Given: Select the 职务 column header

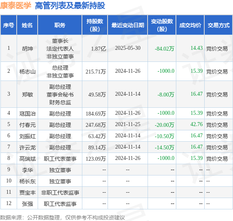Looking at the screenshot, I should (60, 25).
